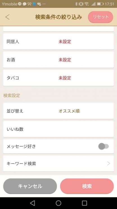Tap the Android back navigation triangle

(32, 203)
